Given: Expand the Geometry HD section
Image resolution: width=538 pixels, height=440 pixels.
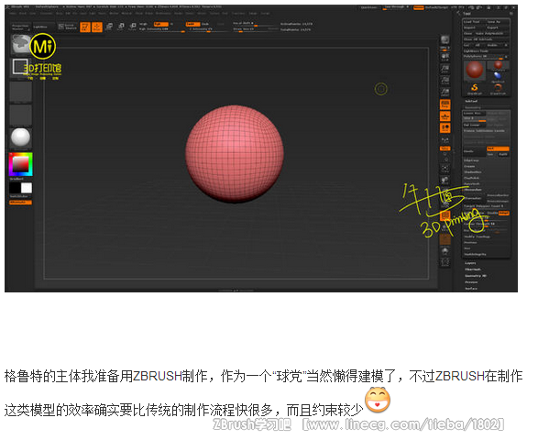Looking at the screenshot, I should 475,276.
